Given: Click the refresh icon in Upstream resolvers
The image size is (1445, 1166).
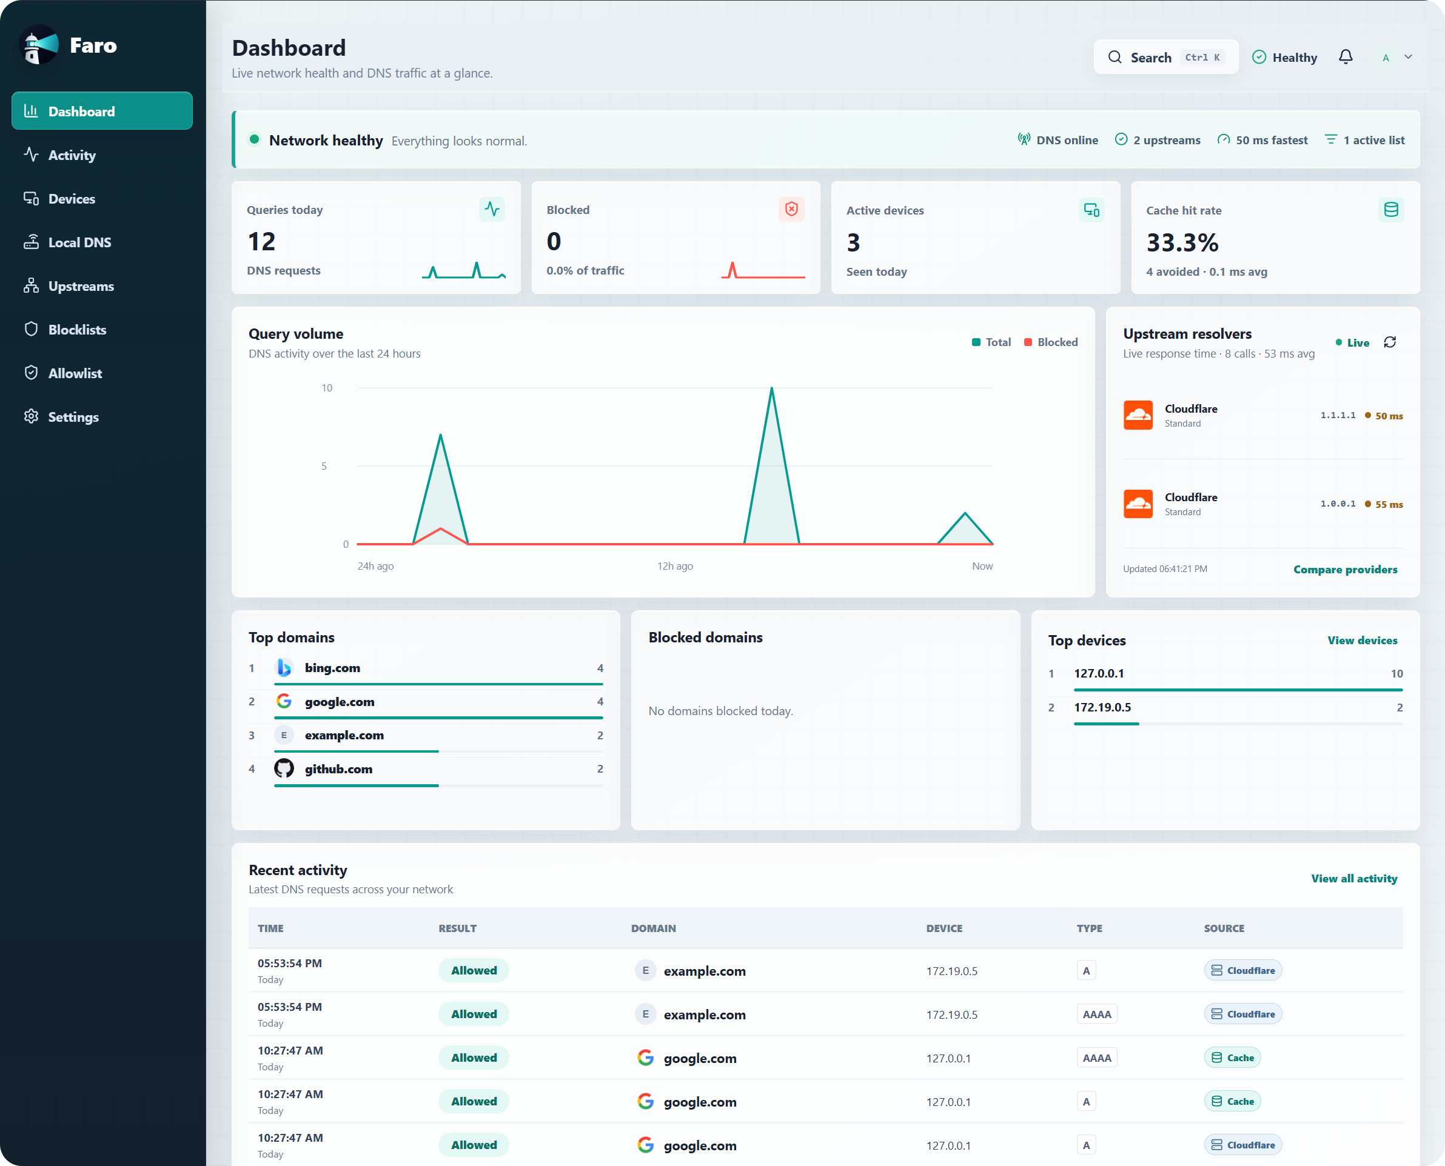Looking at the screenshot, I should [x=1390, y=342].
